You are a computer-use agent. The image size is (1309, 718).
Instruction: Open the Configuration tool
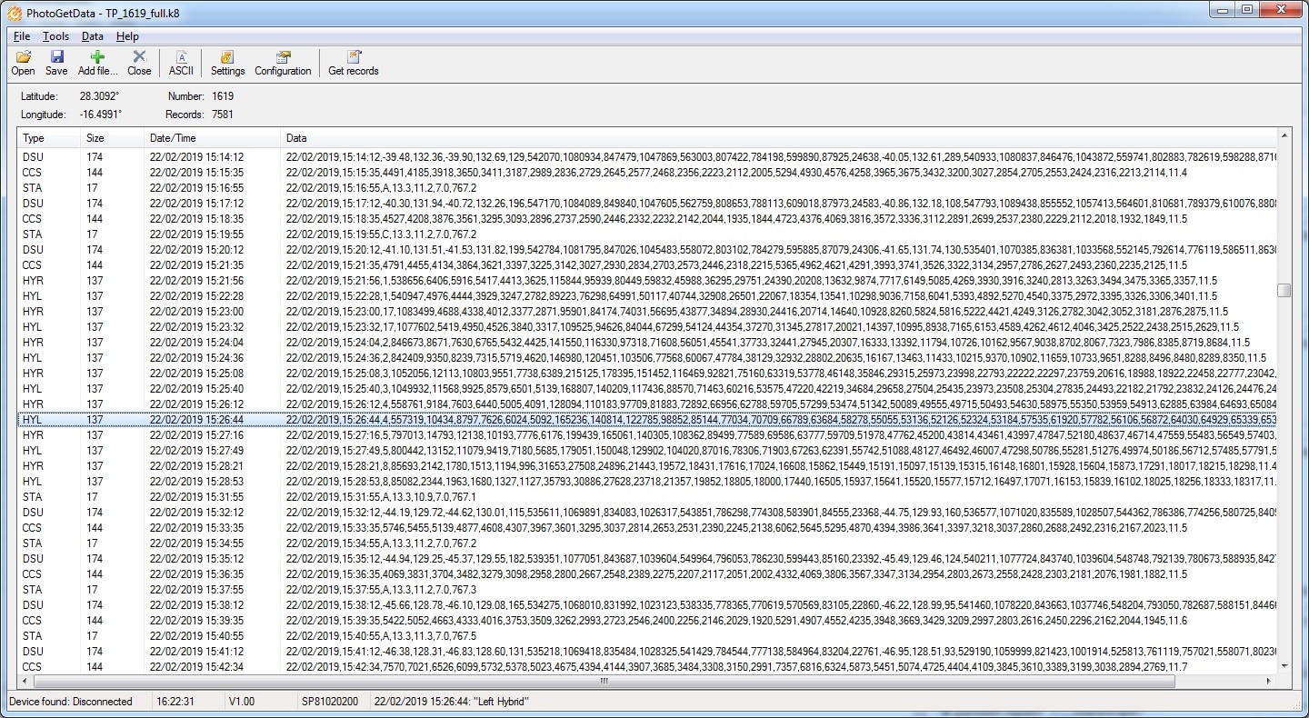point(283,63)
